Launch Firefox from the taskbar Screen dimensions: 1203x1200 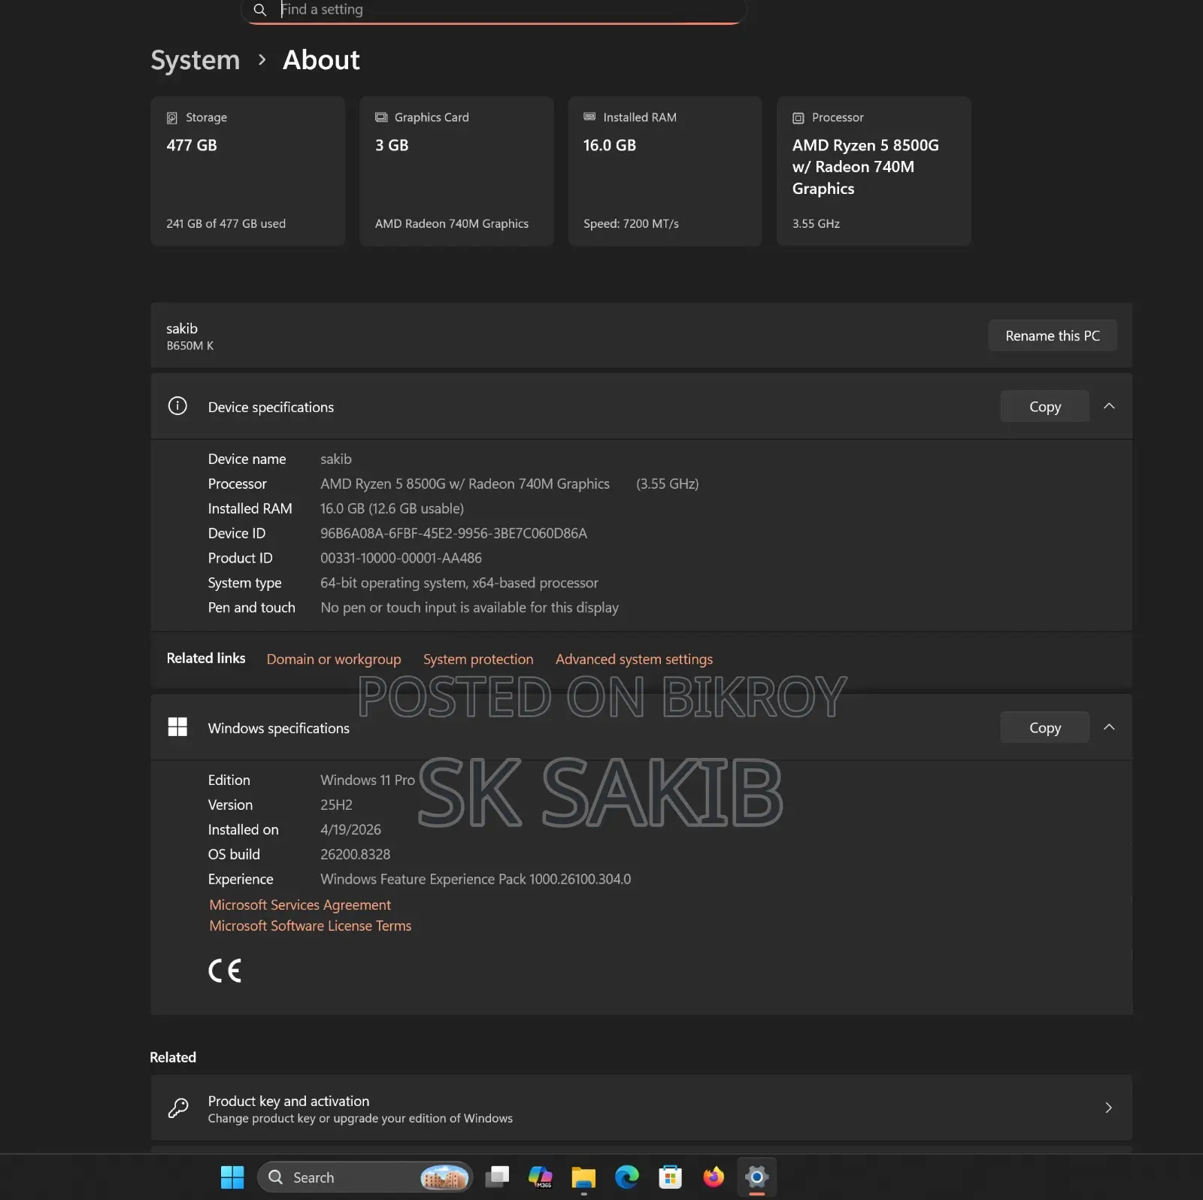714,1177
